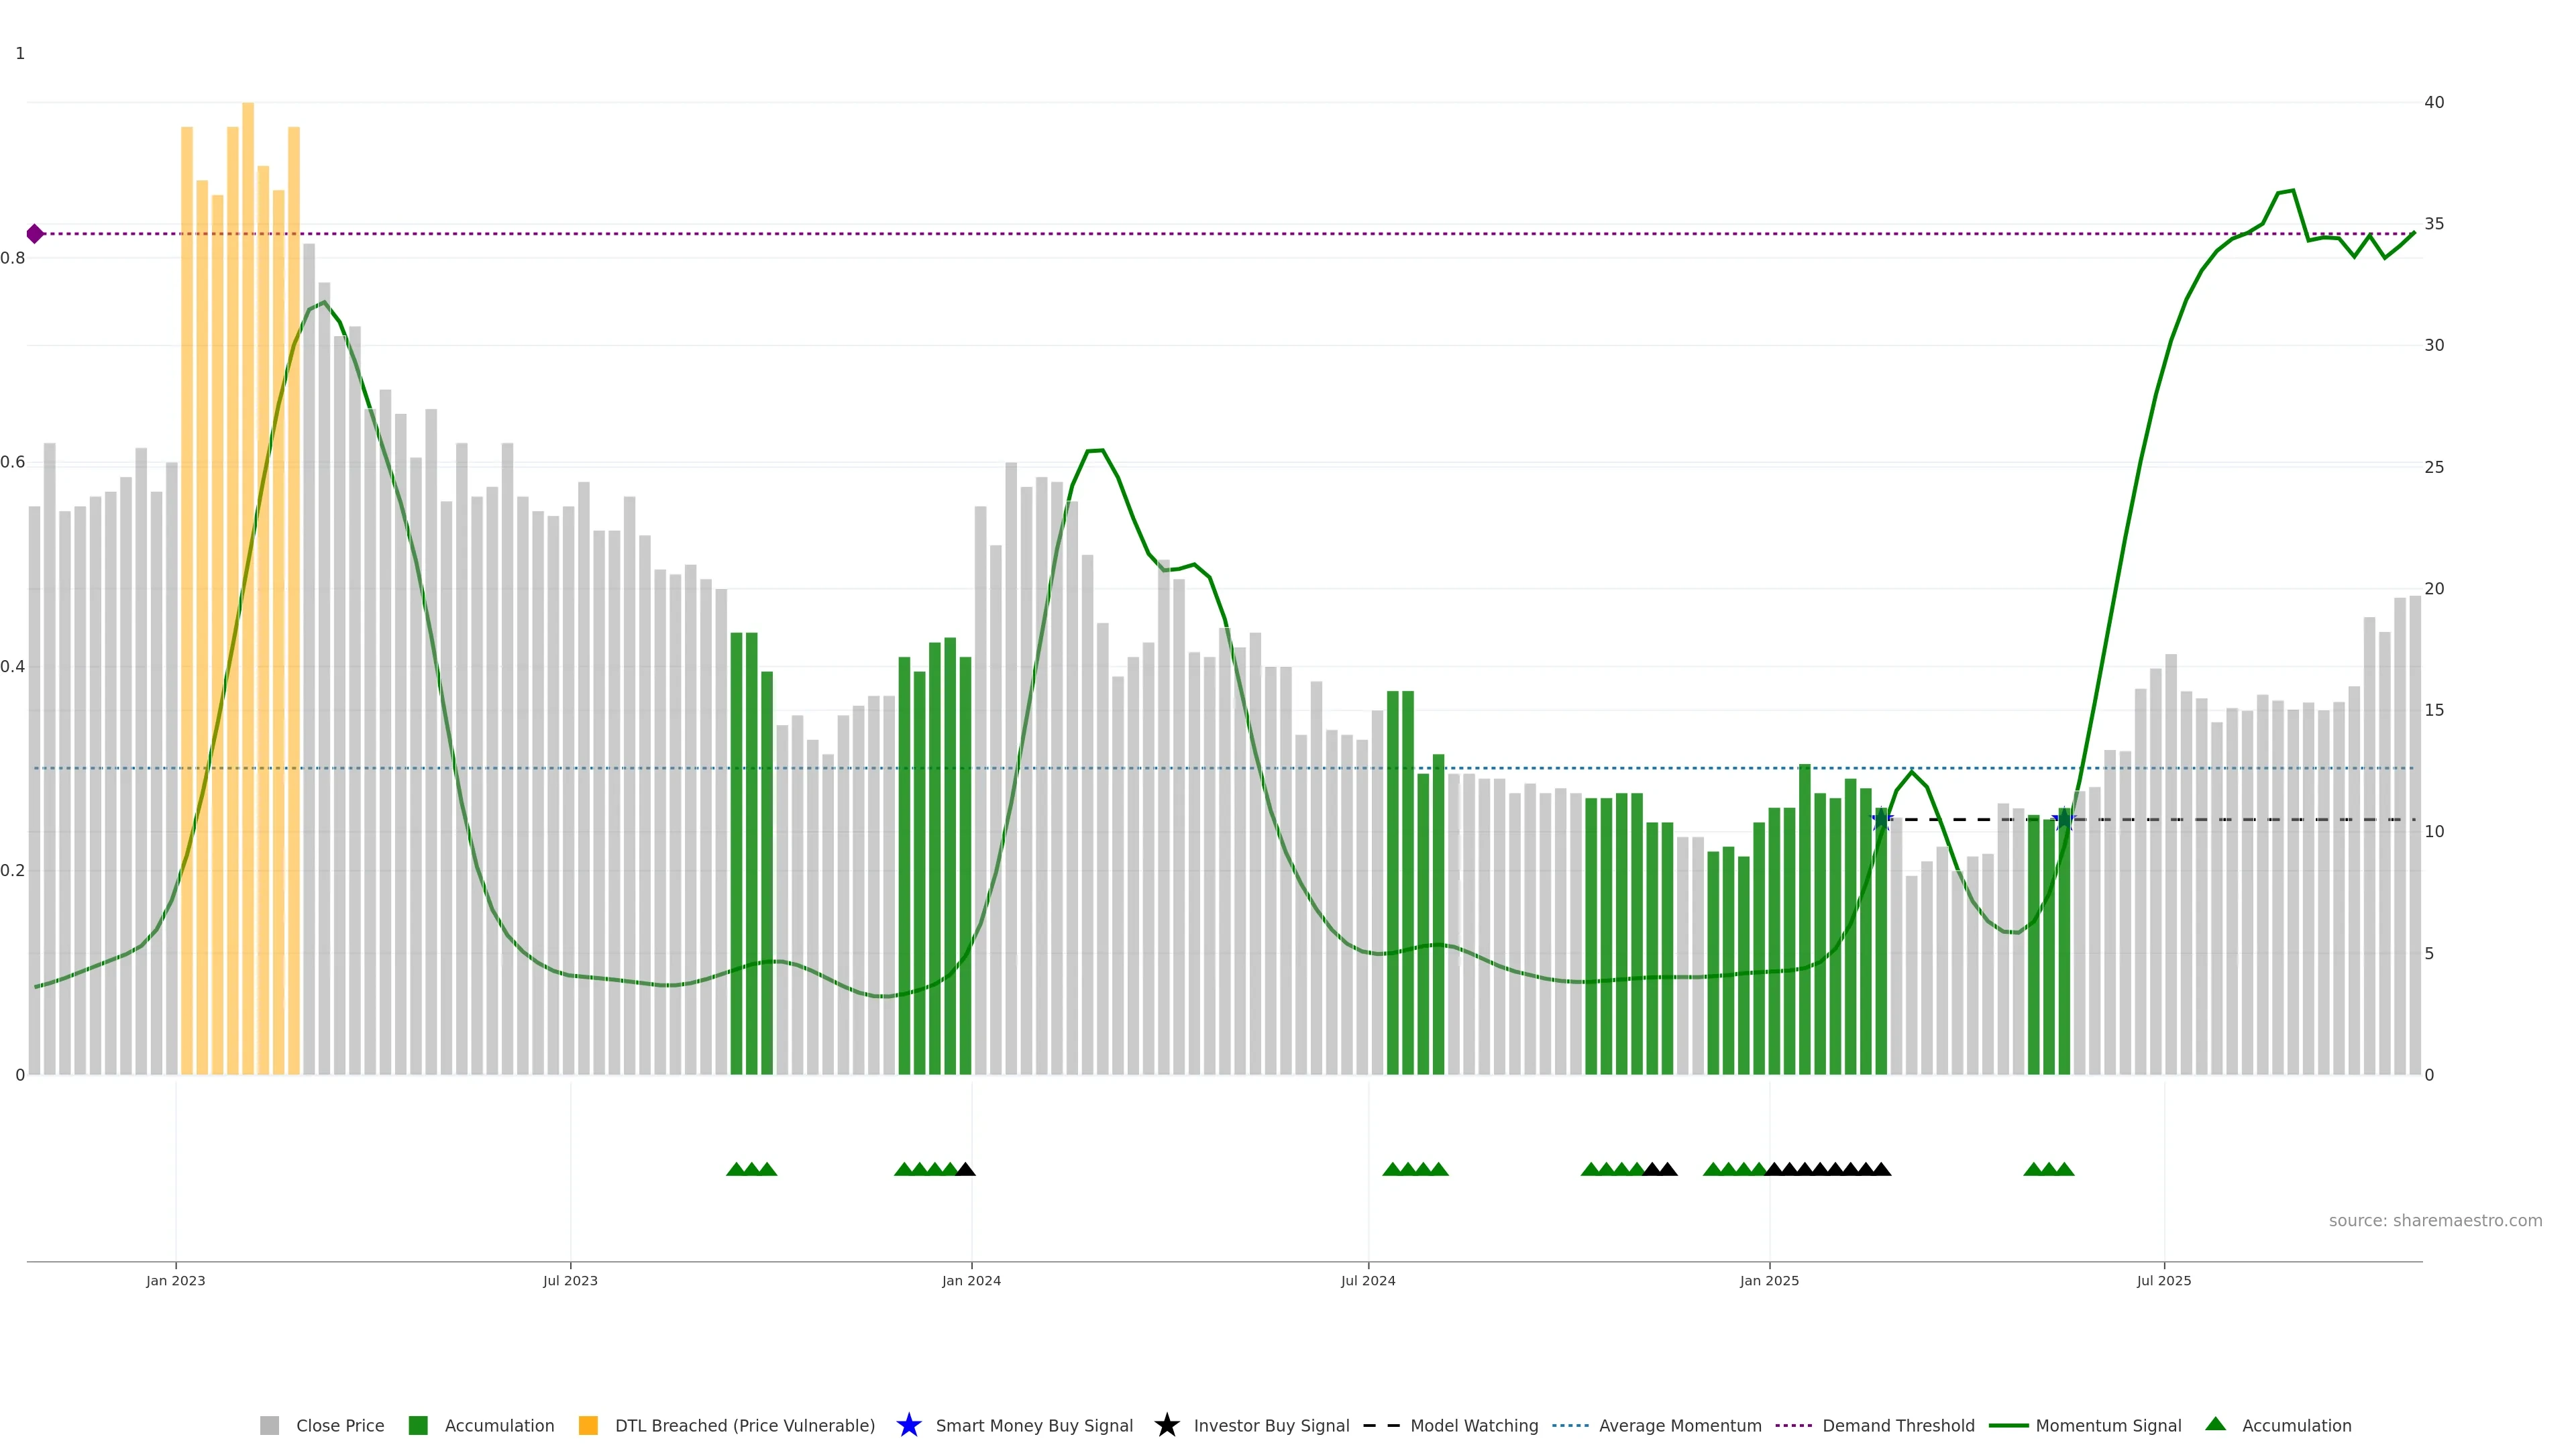Click the orange DTL Breached legend swatch

[x=588, y=1425]
